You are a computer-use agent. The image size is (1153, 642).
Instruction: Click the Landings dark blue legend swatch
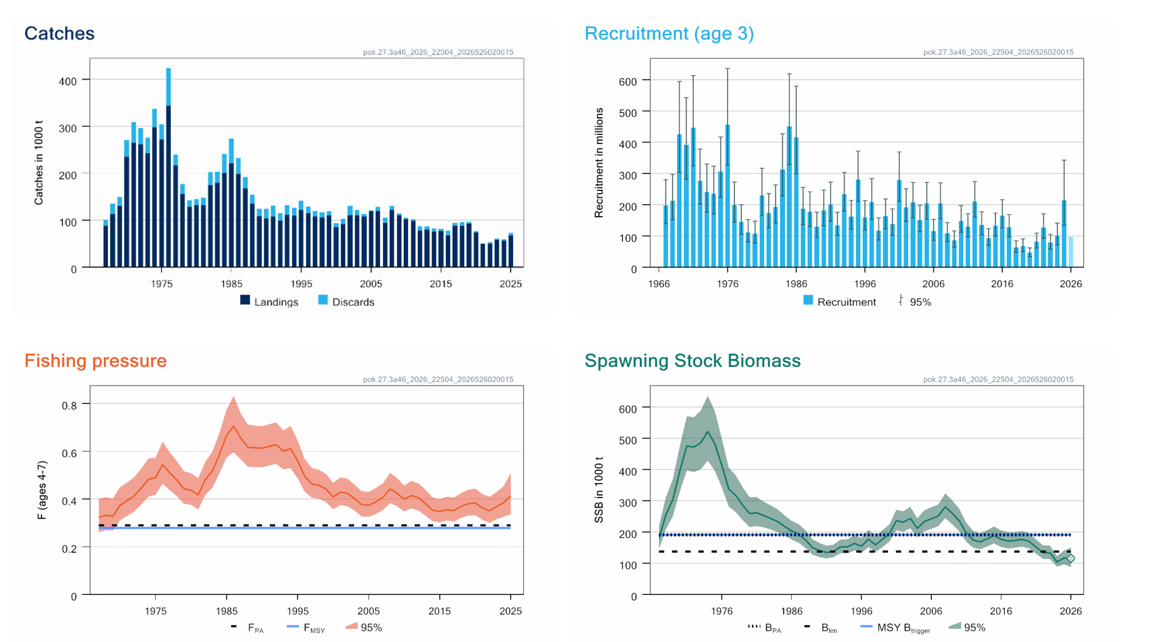(x=245, y=300)
